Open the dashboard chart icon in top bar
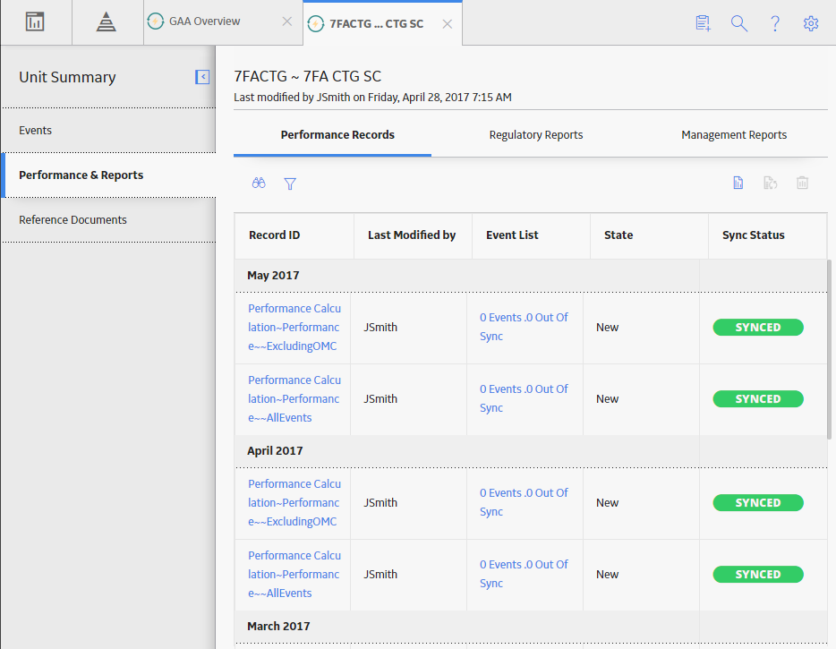This screenshot has width=836, height=649. (x=35, y=21)
